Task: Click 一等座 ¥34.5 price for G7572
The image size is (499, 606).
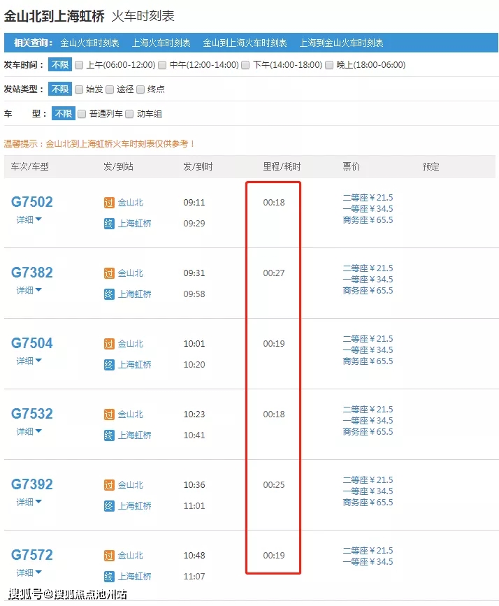Action: pyautogui.click(x=368, y=562)
